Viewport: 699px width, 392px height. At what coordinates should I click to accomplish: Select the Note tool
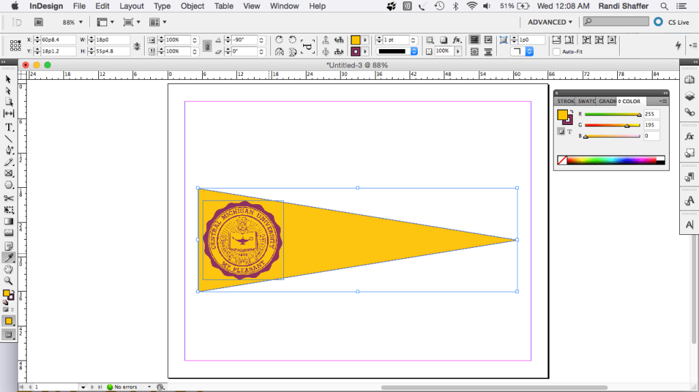[x=8, y=246]
